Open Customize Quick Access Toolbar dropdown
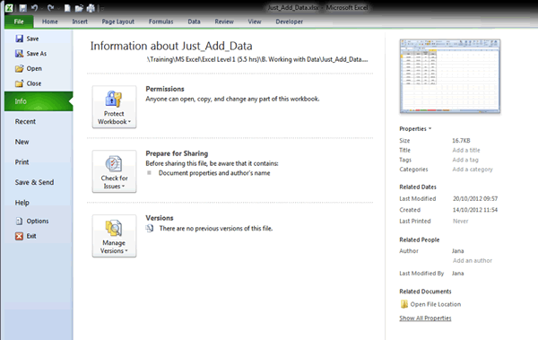The image size is (538, 340). [102, 8]
